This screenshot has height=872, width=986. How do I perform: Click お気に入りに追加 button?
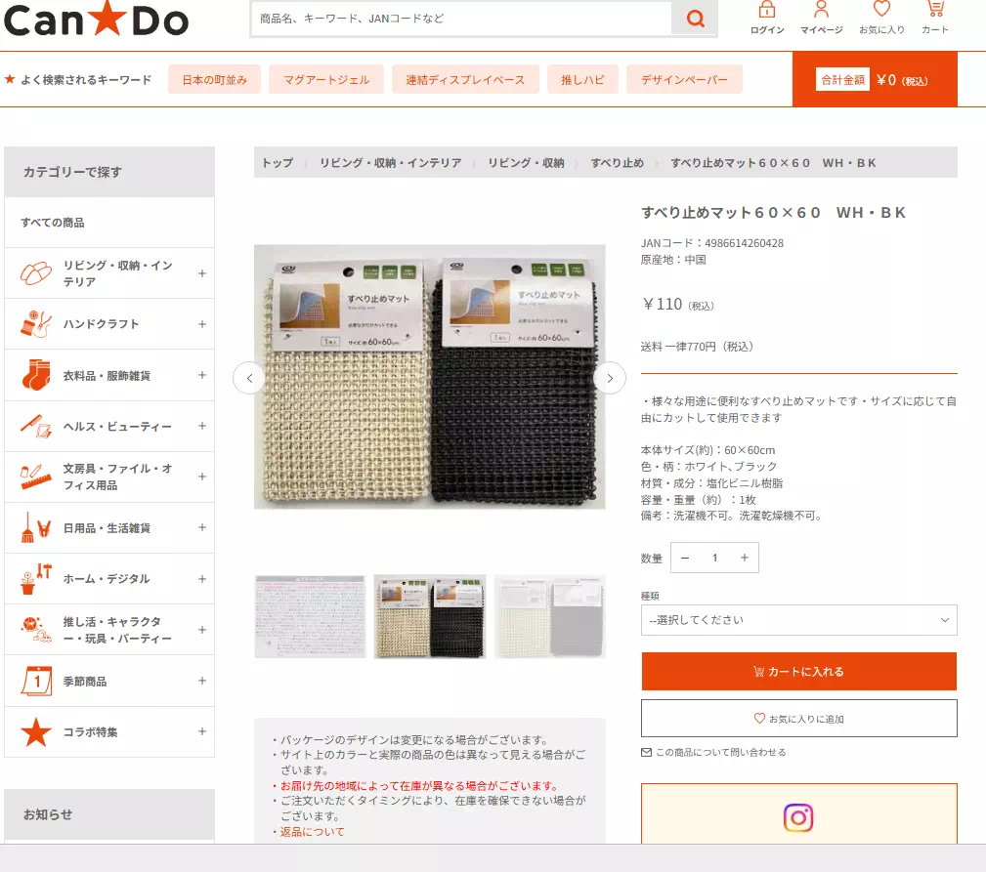(x=798, y=719)
